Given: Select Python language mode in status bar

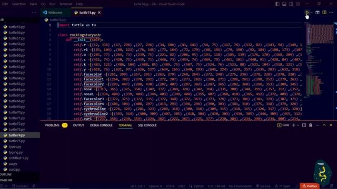Looking at the screenshot, I should click(x=196, y=186).
